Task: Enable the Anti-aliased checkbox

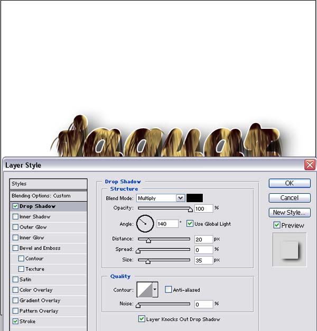Action: 168,289
